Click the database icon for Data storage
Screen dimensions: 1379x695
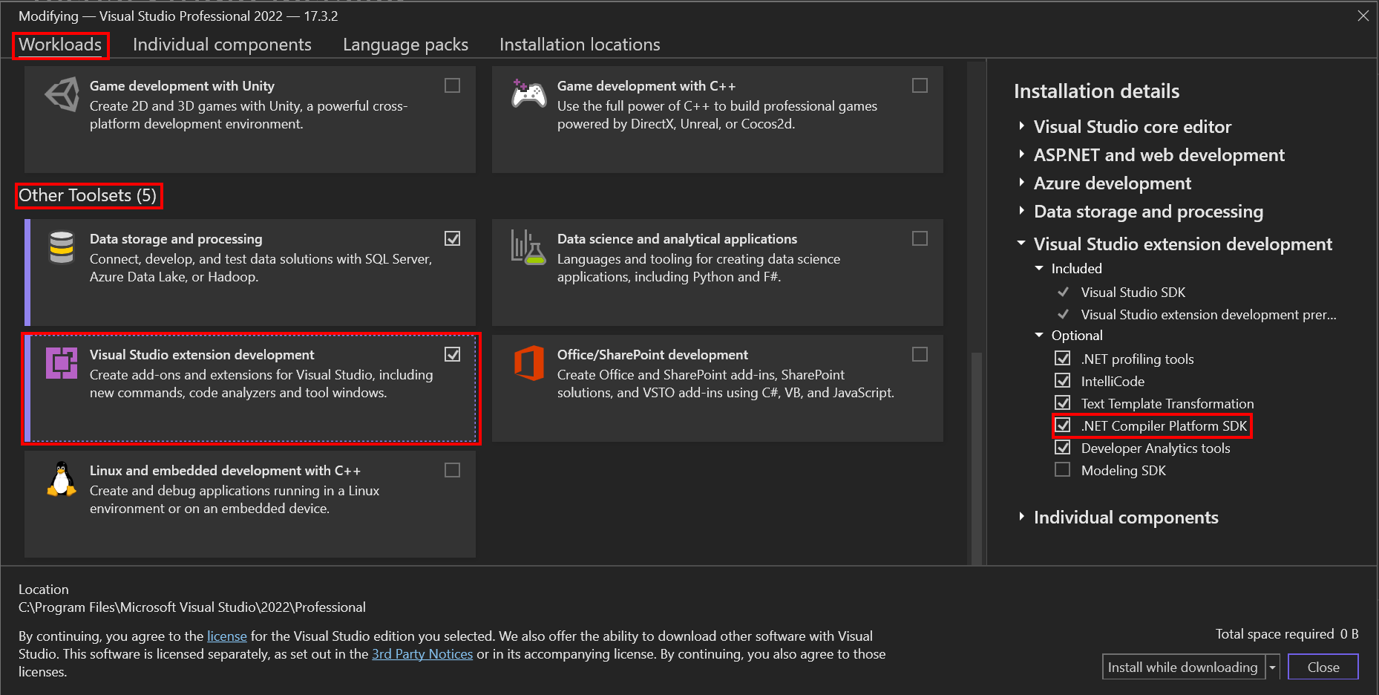pyautogui.click(x=62, y=247)
